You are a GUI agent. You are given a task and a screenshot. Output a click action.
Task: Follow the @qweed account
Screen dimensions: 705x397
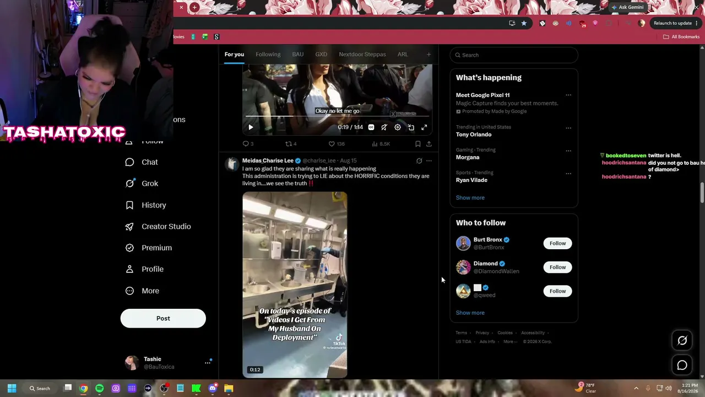click(557, 291)
